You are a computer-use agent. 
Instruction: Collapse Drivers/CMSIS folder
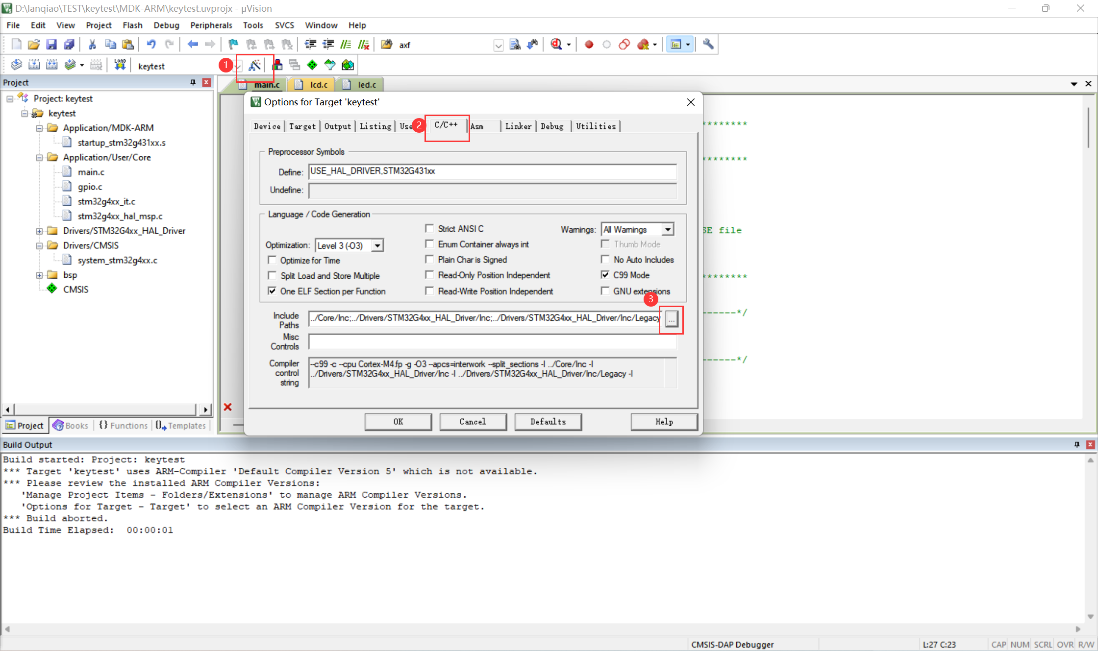[39, 245]
